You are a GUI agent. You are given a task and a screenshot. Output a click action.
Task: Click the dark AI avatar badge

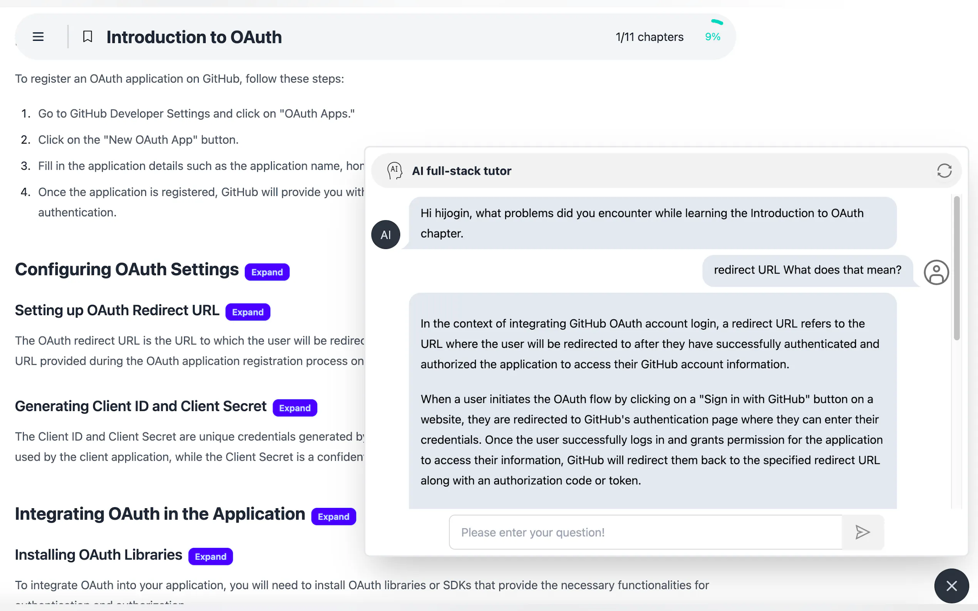click(385, 235)
